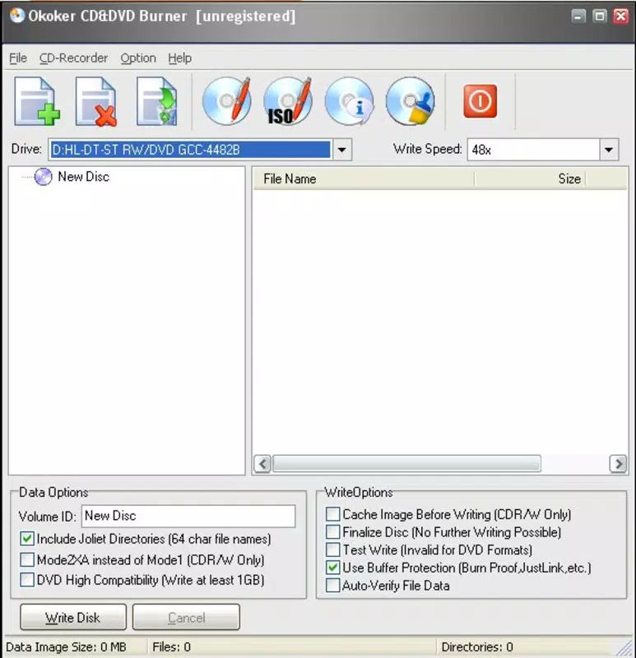Click the Volume ID input field
Image resolution: width=636 pixels, height=658 pixels.
pyautogui.click(x=188, y=516)
